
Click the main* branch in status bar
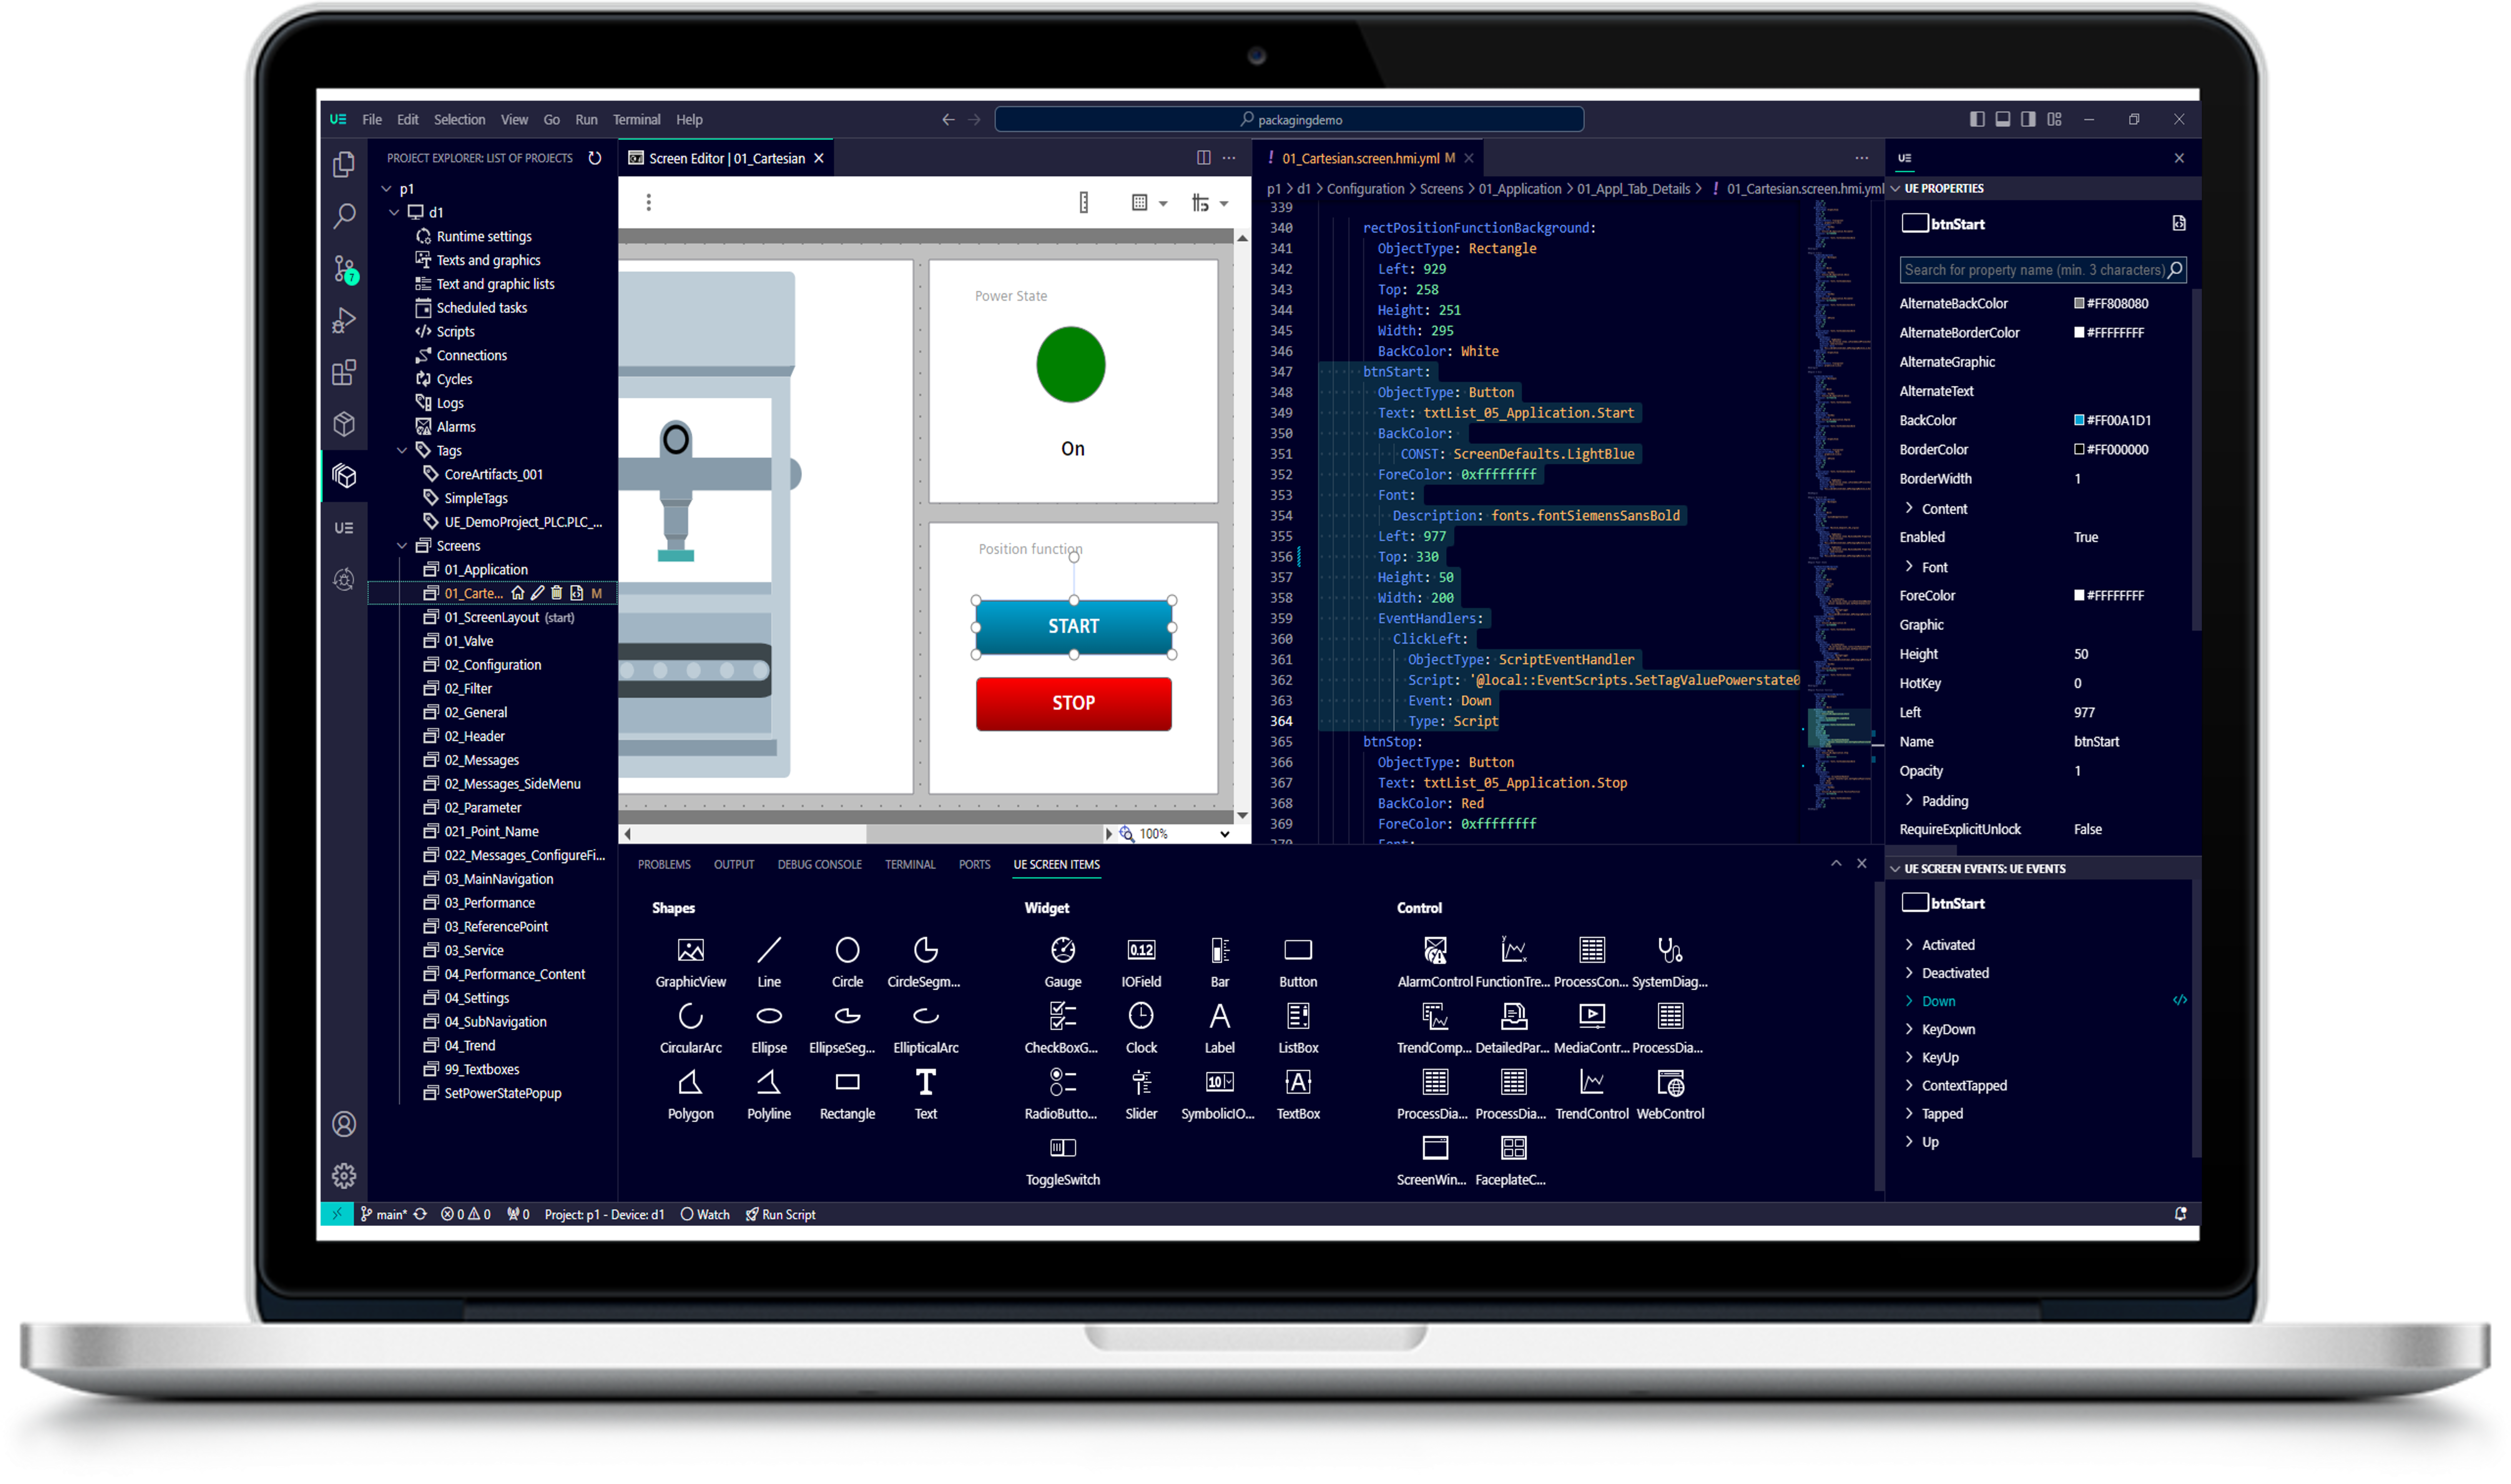click(383, 1214)
